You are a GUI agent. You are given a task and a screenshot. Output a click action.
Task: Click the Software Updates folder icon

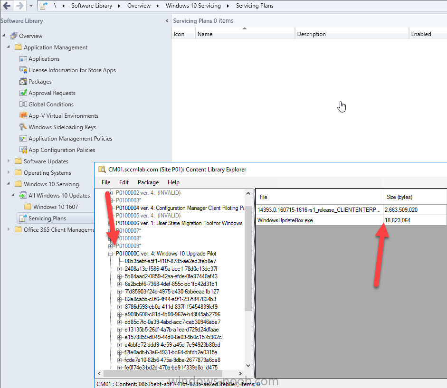point(18,161)
